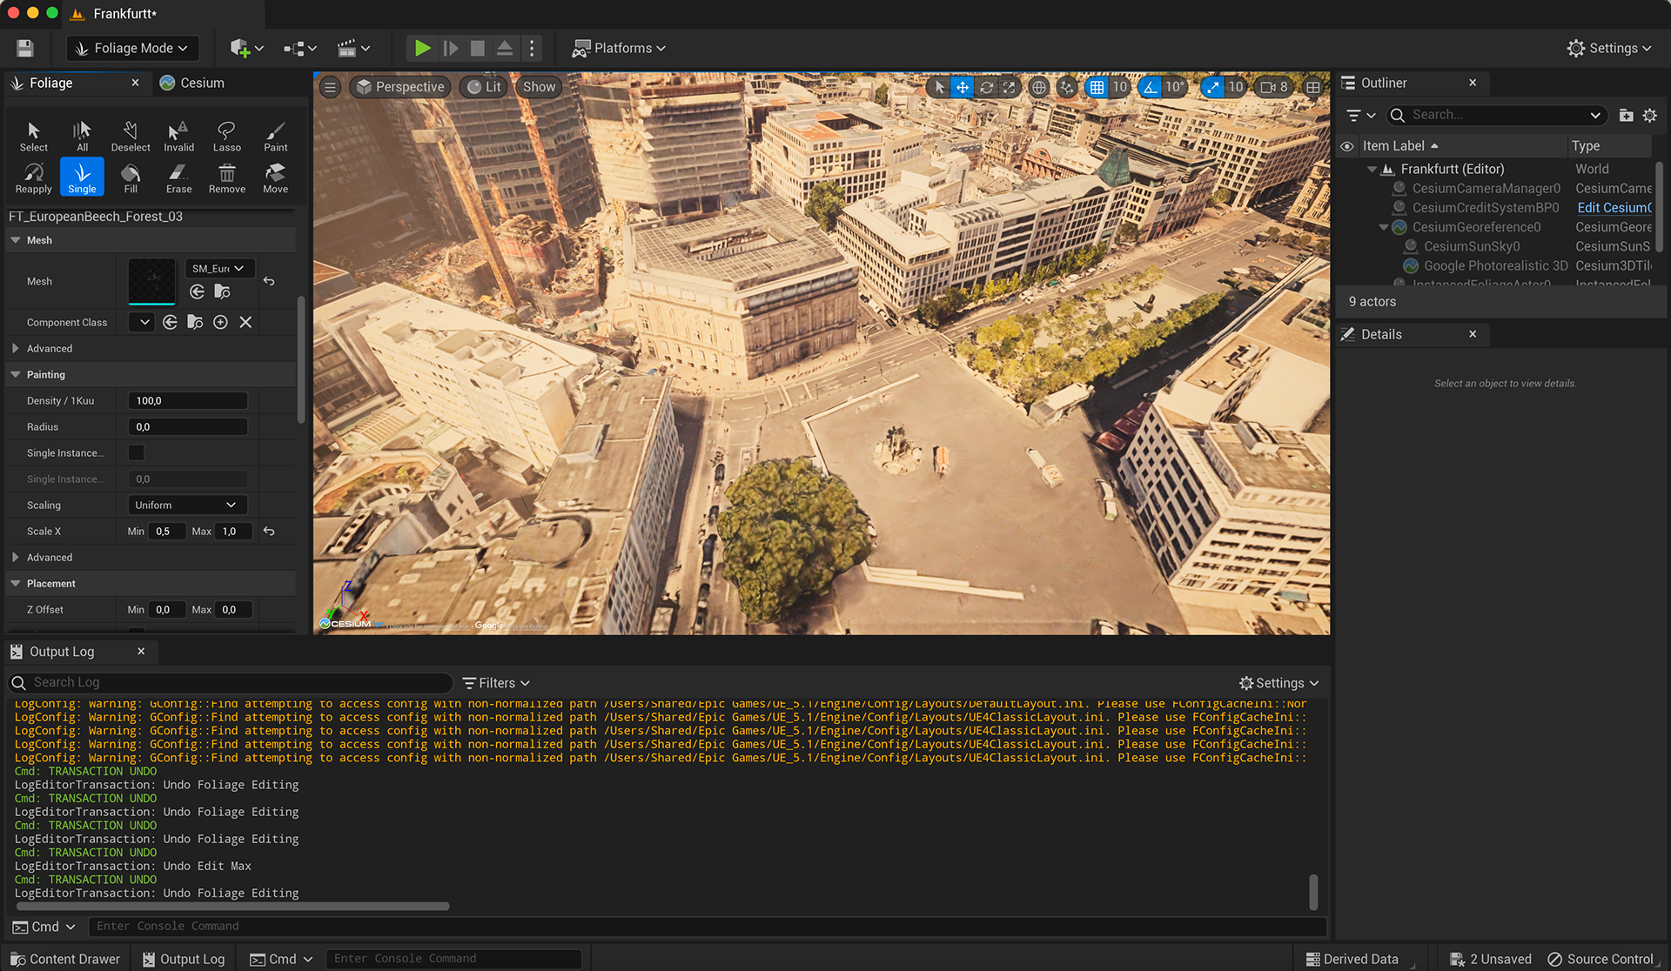Enable the rotate gizmo in viewport
This screenshot has width=1671, height=971.
pos(986,87)
